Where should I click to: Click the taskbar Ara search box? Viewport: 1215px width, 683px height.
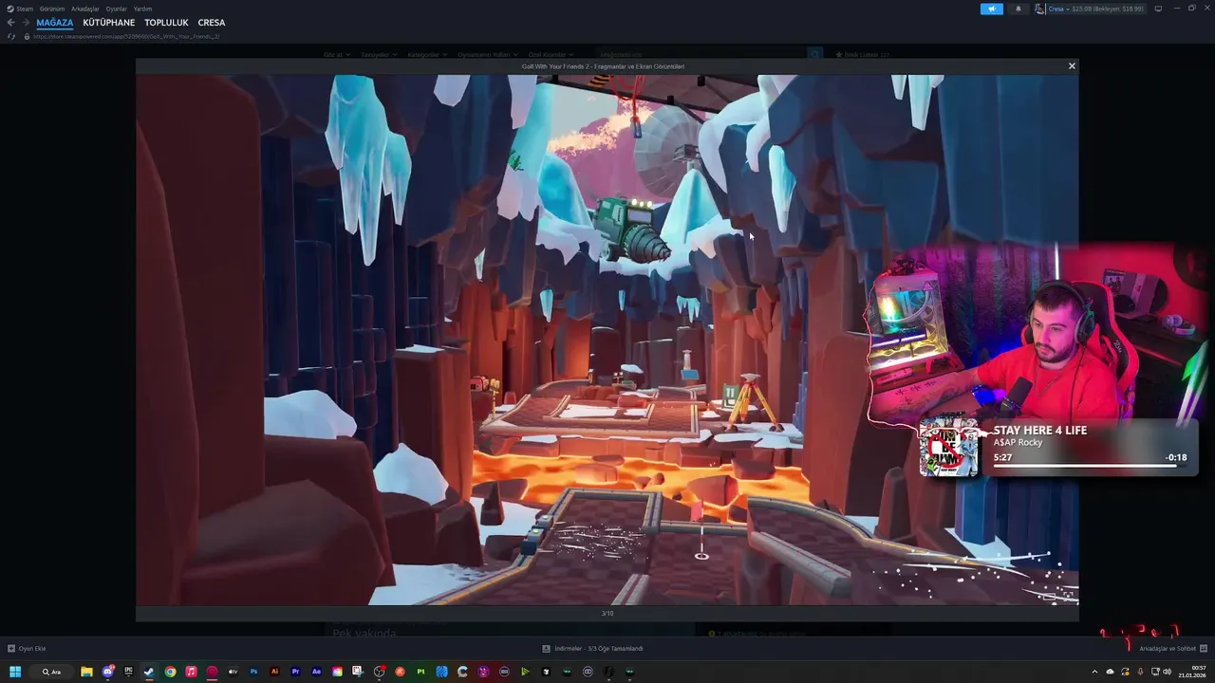[x=50, y=672]
